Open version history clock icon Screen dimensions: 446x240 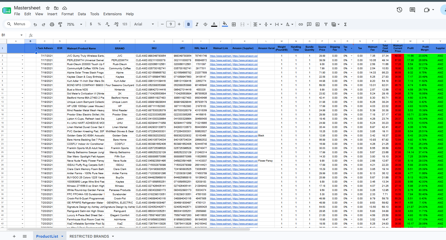click(400, 10)
